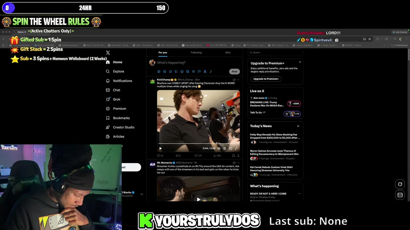Open the Home page in sidebar
This screenshot has height=230, width=410.
[x=114, y=62]
